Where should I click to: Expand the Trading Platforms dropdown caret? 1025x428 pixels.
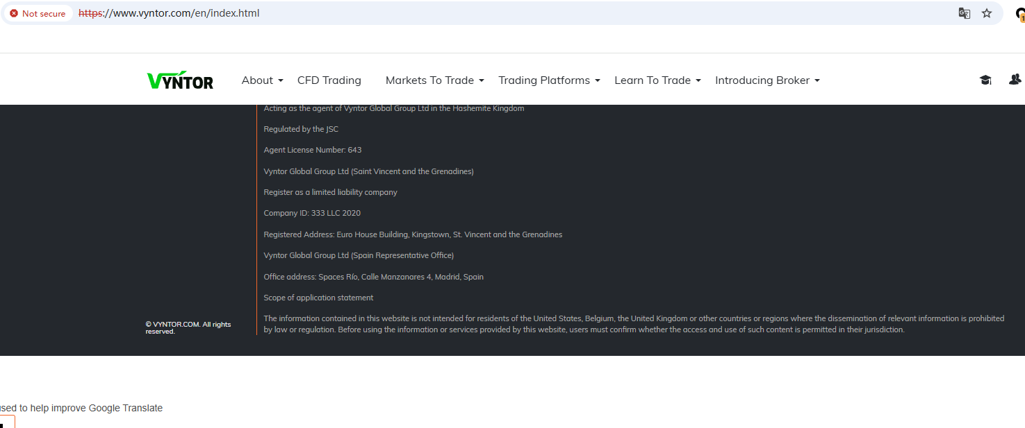pos(598,81)
